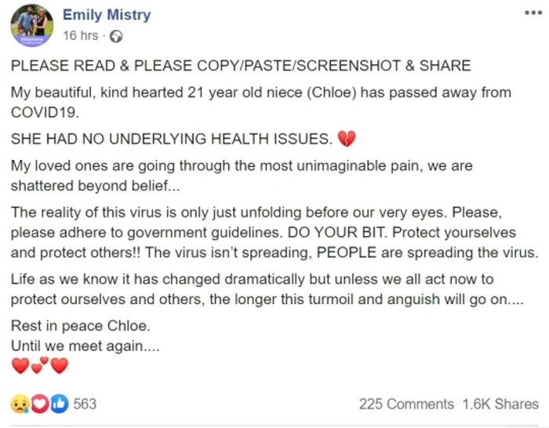This screenshot has height=428, width=549.
Task: Click the 16 hrs timestamp
Action: 81,35
